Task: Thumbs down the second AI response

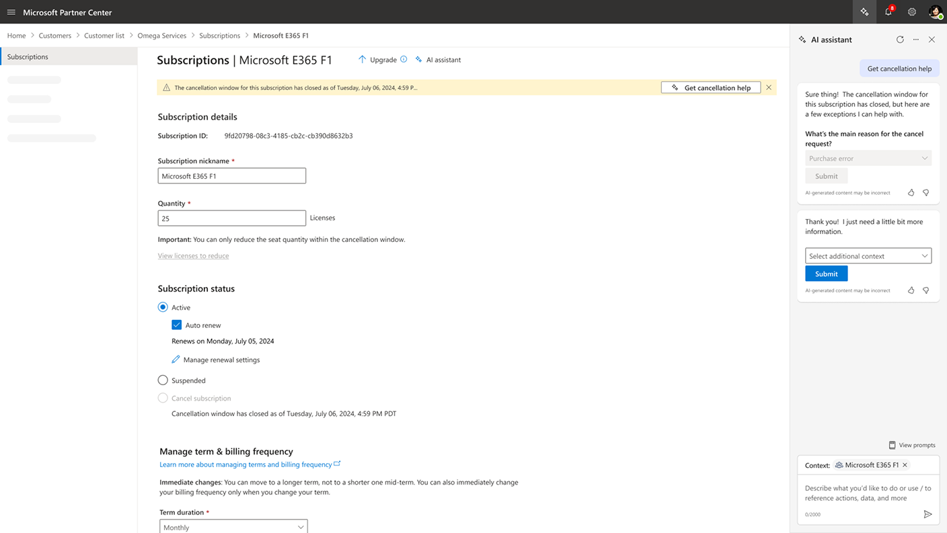Action: point(926,290)
